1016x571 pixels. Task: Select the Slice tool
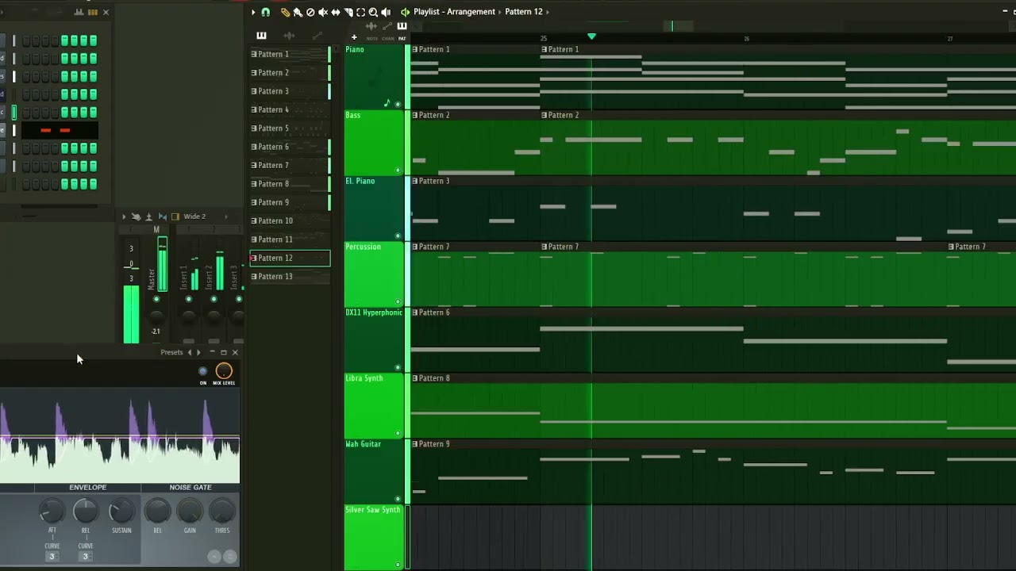pos(348,12)
